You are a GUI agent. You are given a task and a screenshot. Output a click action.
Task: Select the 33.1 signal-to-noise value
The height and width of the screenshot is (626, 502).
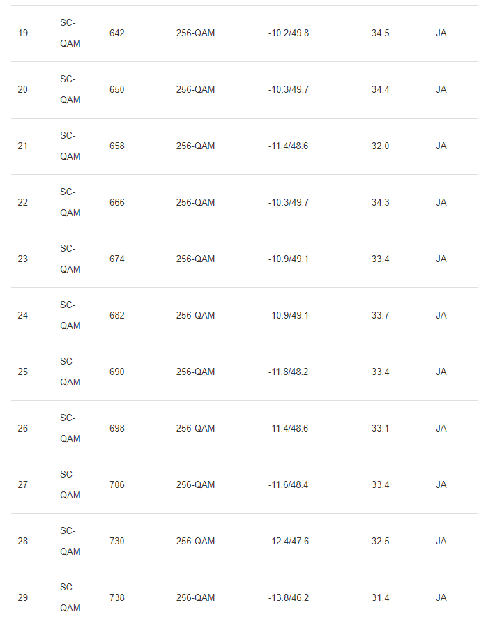click(381, 429)
